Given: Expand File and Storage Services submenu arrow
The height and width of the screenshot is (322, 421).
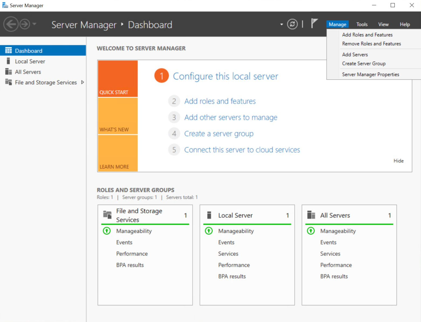Looking at the screenshot, I should pyautogui.click(x=83, y=82).
